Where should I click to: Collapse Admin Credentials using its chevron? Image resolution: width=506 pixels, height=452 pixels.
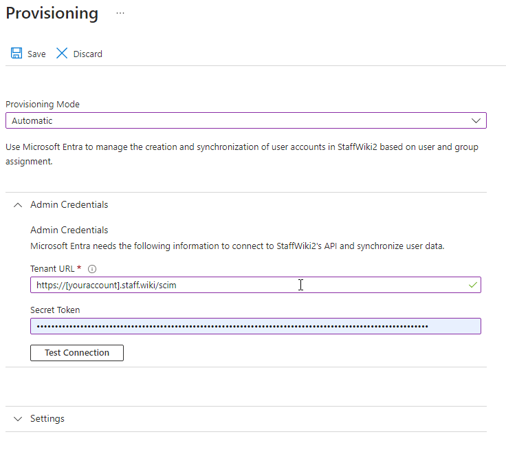coord(18,205)
